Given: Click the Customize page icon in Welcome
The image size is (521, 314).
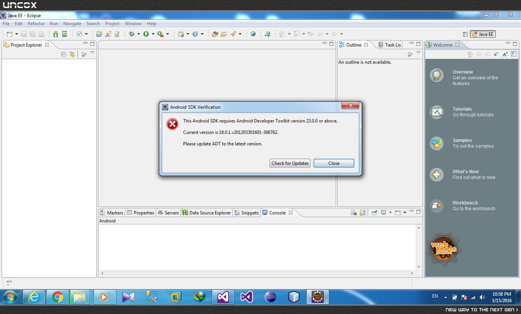Looking at the screenshot, I should [514, 55].
